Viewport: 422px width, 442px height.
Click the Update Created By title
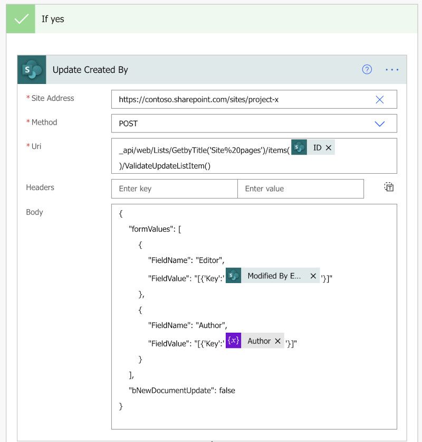(x=90, y=70)
